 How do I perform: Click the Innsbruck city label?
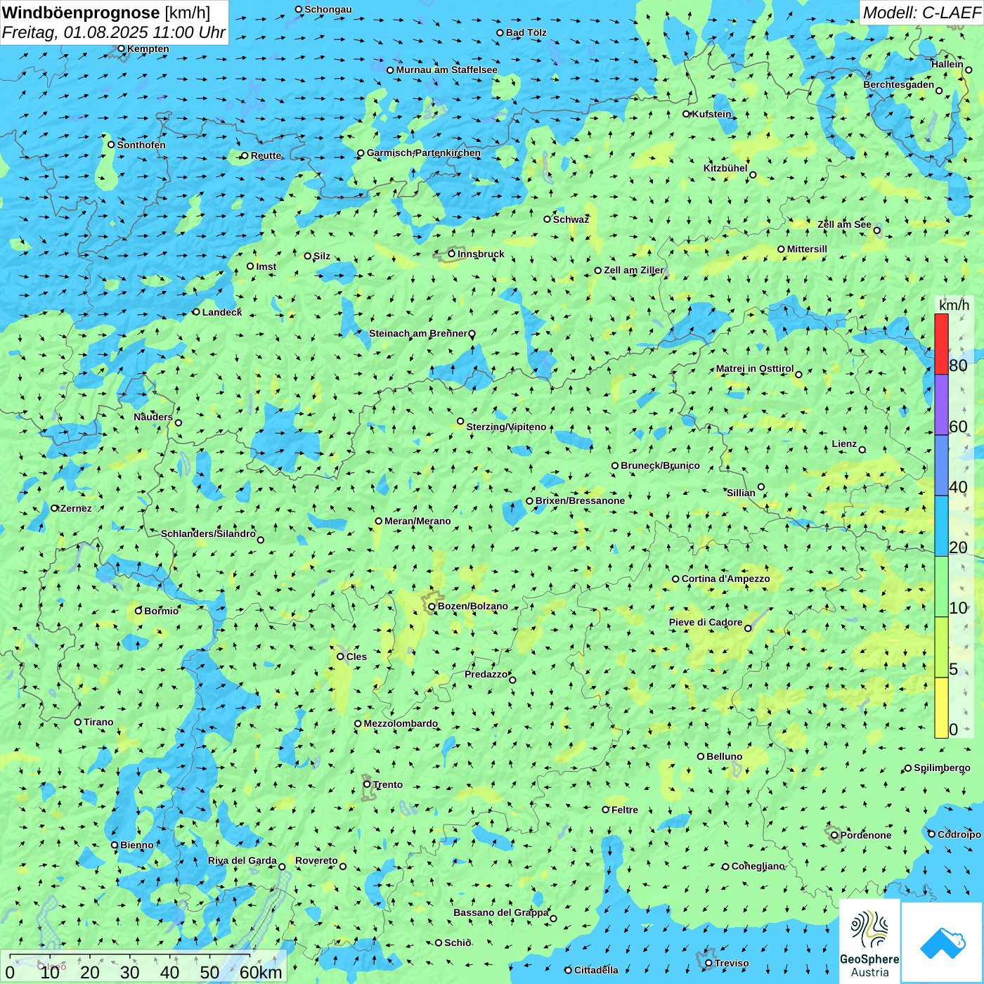point(481,254)
